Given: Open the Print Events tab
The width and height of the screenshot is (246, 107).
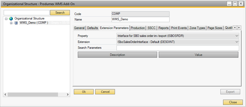Looking at the screenshot, I should pos(179,28).
